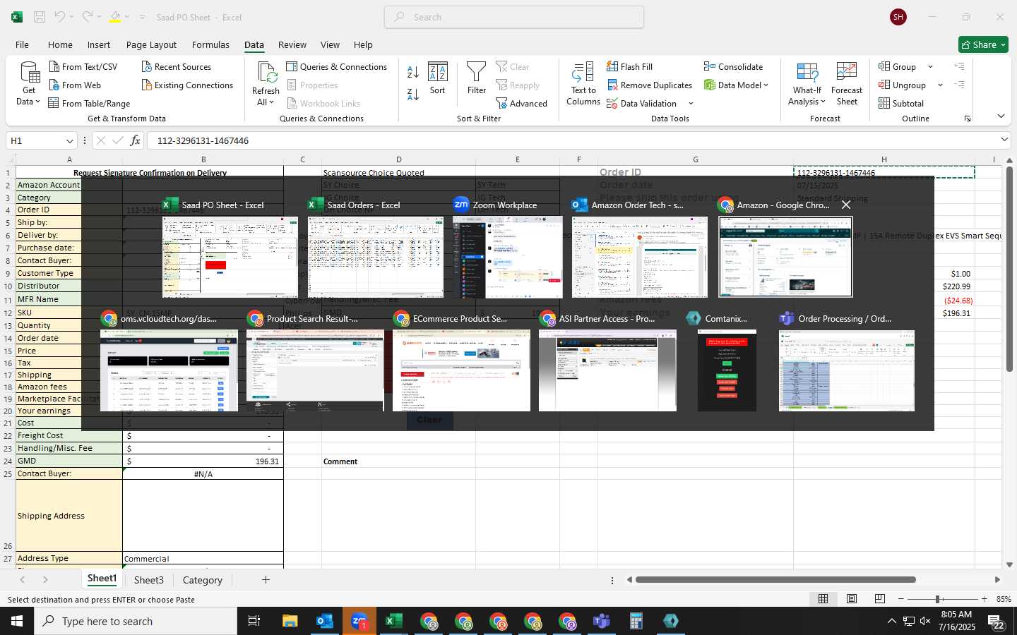Switch to Amazon Order Tech Outlook thumbnail
The height and width of the screenshot is (635, 1017).
640,258
